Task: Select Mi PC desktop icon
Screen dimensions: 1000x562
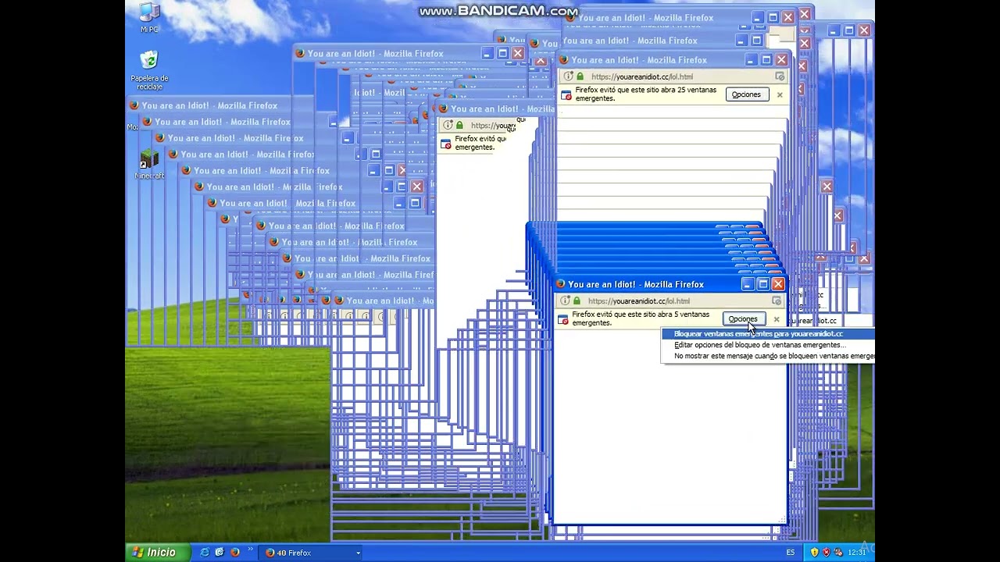Action: pyautogui.click(x=149, y=17)
